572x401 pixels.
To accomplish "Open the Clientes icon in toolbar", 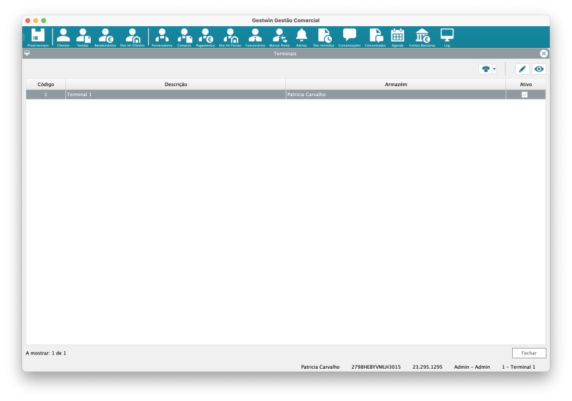I will [63, 37].
